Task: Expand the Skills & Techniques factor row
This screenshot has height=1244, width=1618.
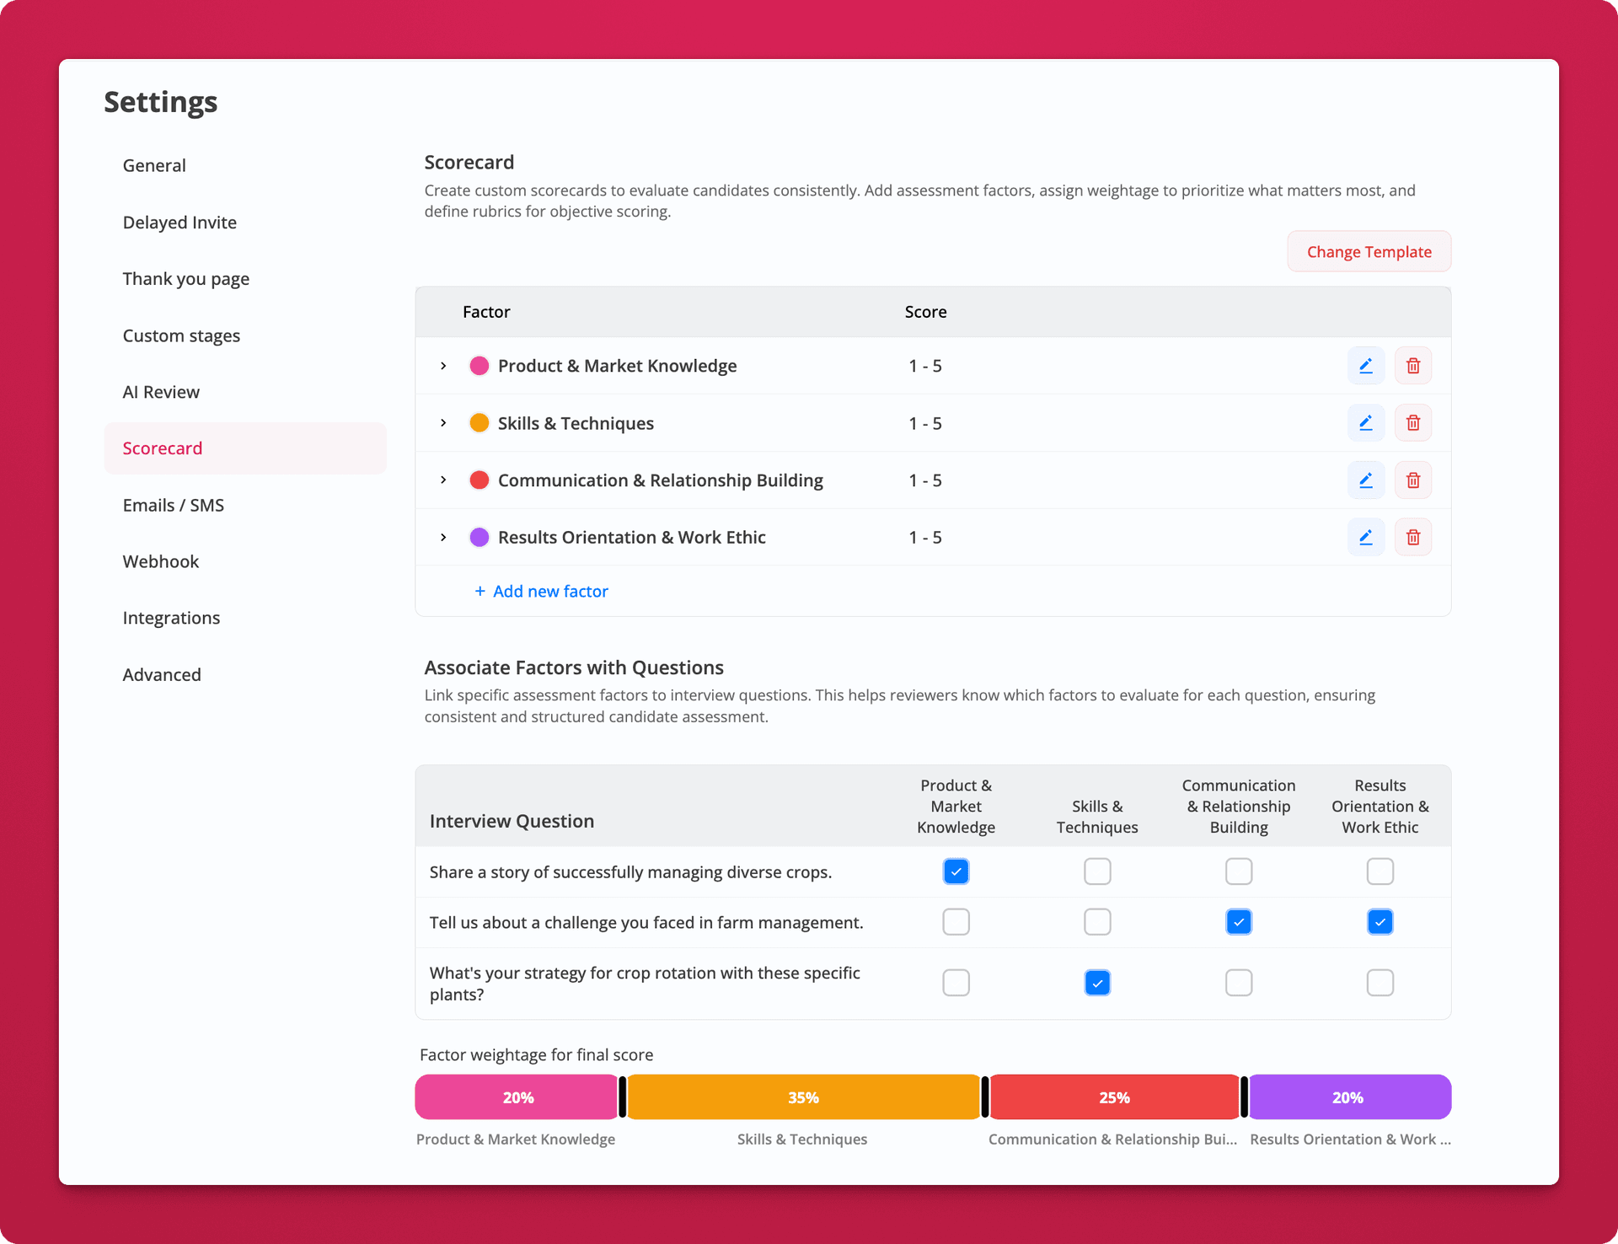Action: click(442, 422)
